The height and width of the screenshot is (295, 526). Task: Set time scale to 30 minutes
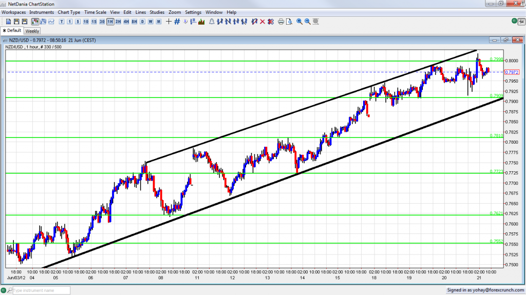click(x=102, y=22)
